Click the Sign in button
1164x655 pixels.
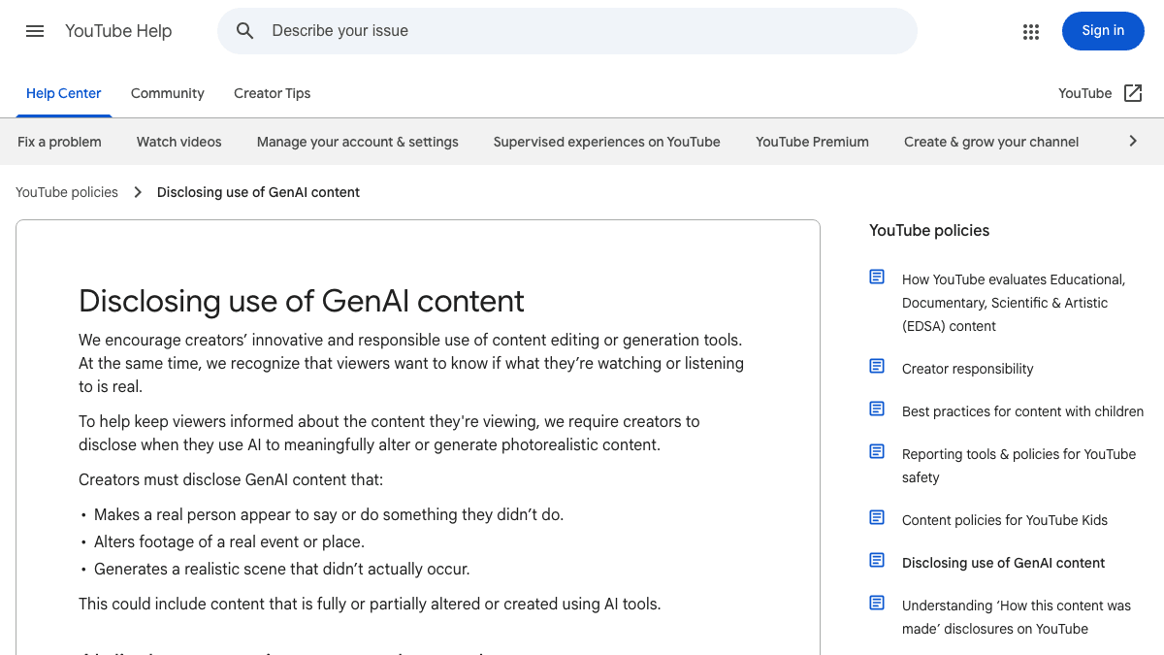[1103, 31]
